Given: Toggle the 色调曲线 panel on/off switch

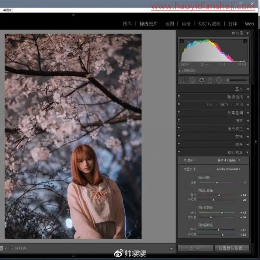Looking at the screenshot, I should point(178,96).
